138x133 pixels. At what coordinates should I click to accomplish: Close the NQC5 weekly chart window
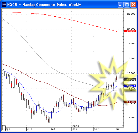pyautogui.click(x=133, y=4)
